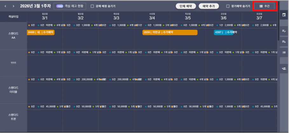Click the add group people icon in sidebar

click(x=284, y=69)
